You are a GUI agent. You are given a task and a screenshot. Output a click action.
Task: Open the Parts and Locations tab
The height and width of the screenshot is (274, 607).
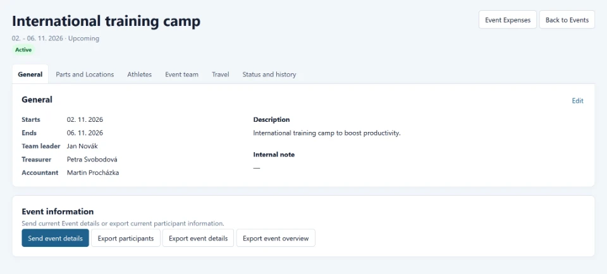point(85,74)
